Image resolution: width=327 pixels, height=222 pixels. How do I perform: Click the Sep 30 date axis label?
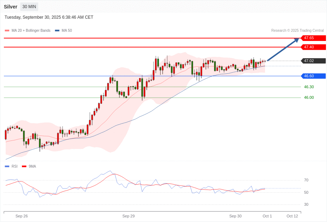click(x=235, y=216)
